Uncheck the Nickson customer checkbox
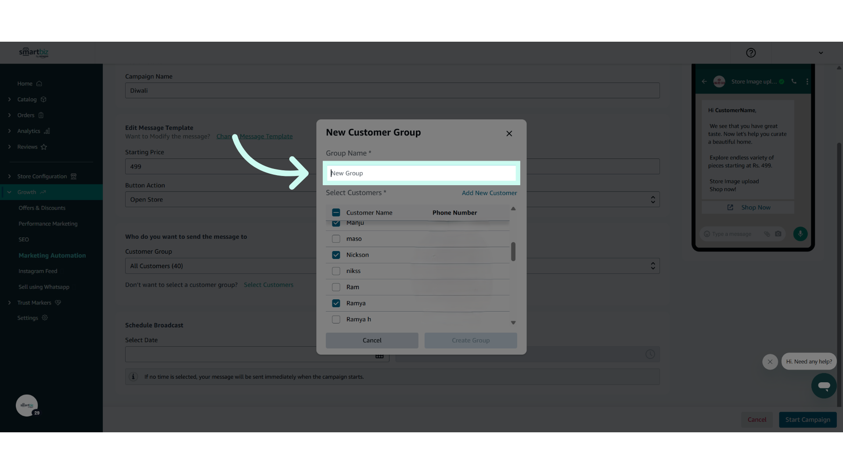Screen dimensions: 843x474 point(336,255)
